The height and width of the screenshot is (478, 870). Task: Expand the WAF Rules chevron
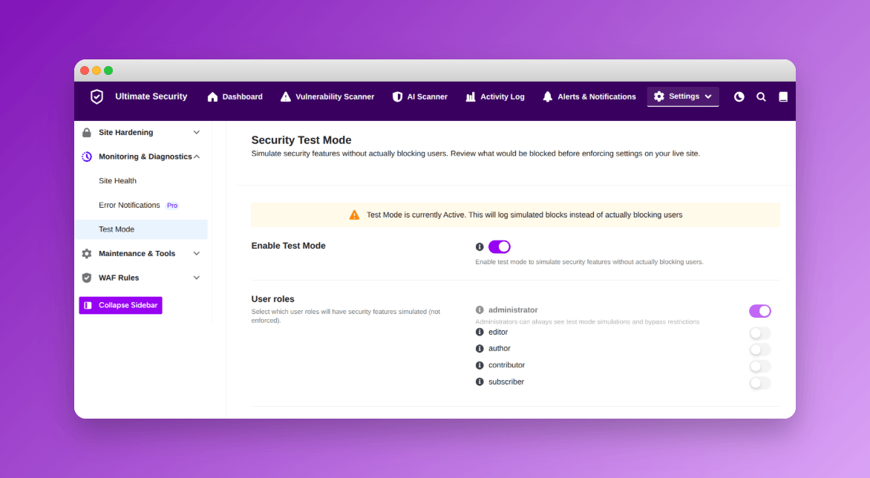click(197, 278)
